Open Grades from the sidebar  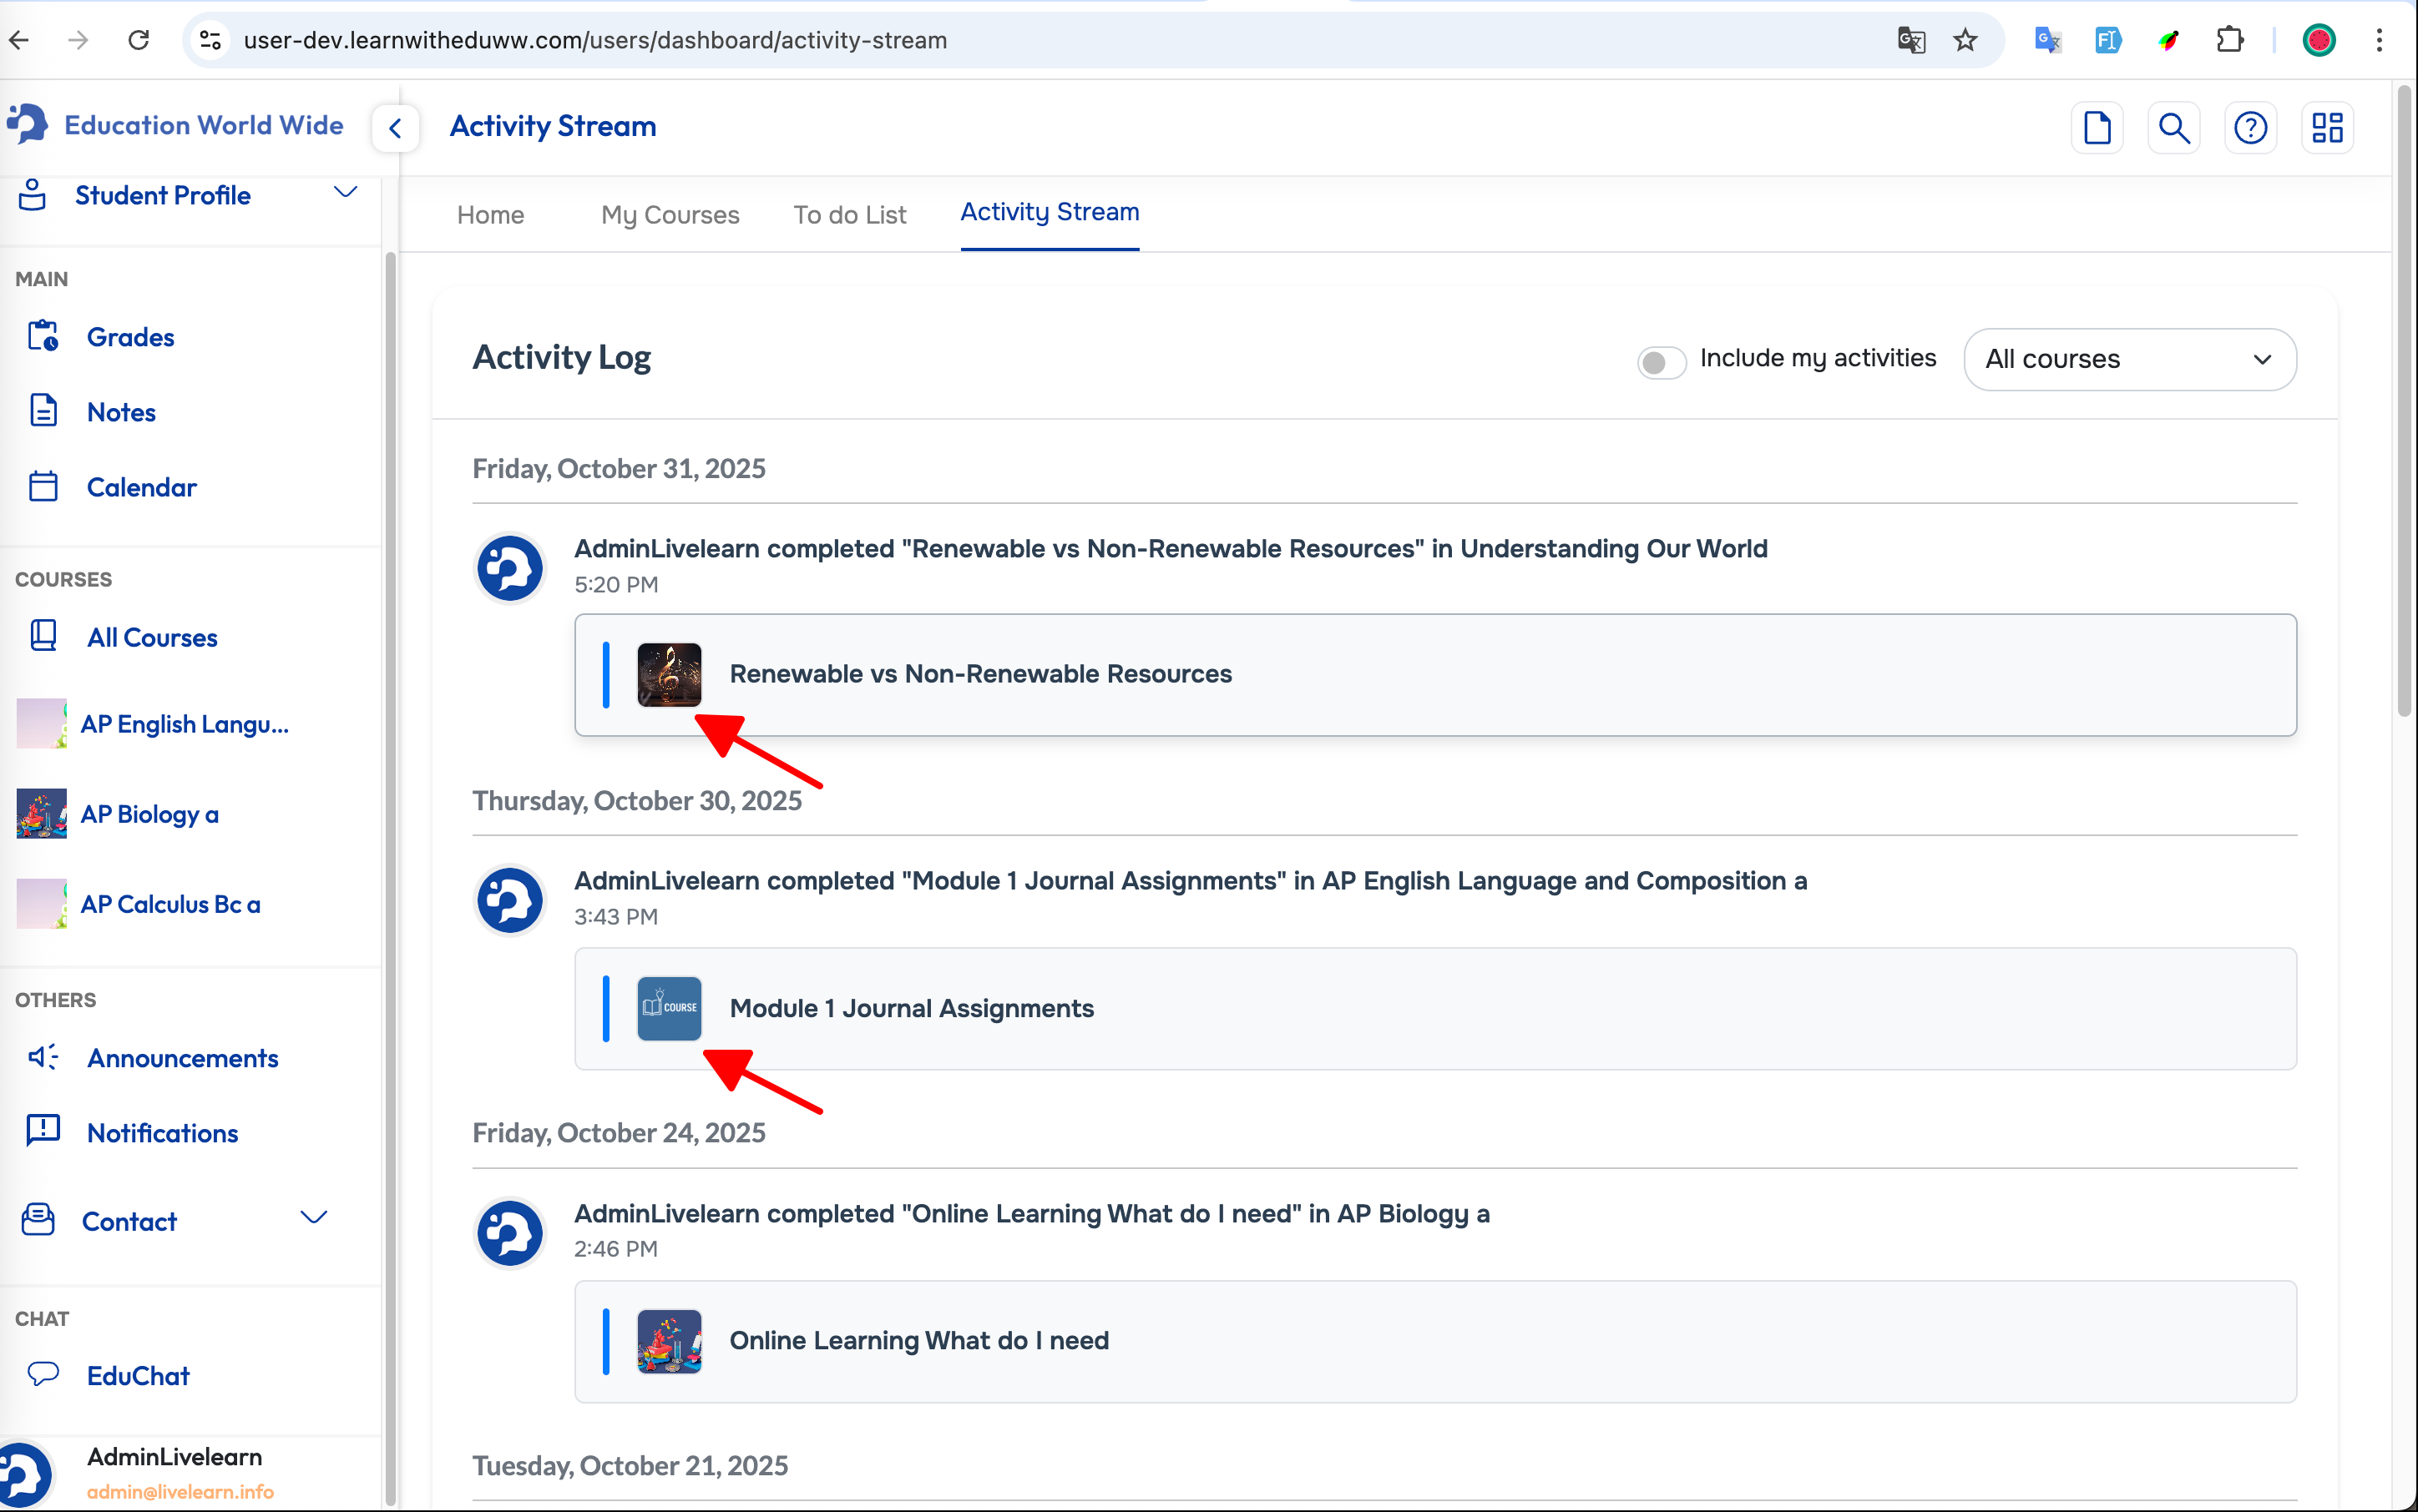pos(130,337)
